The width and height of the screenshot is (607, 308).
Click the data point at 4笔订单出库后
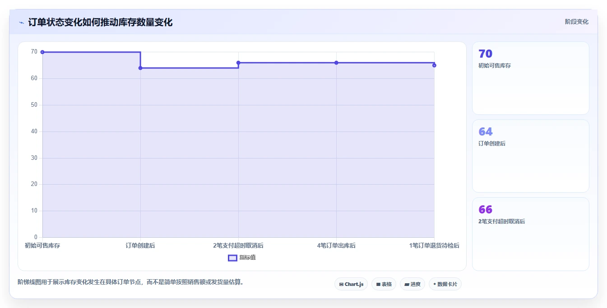[336, 63]
